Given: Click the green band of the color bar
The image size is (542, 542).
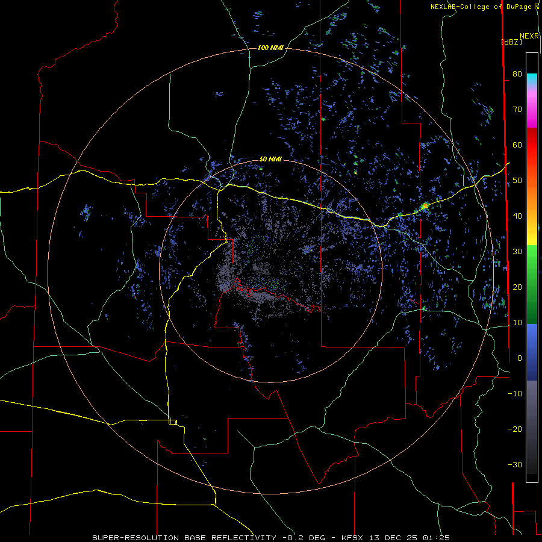Looking at the screenshot, I should pos(532,284).
